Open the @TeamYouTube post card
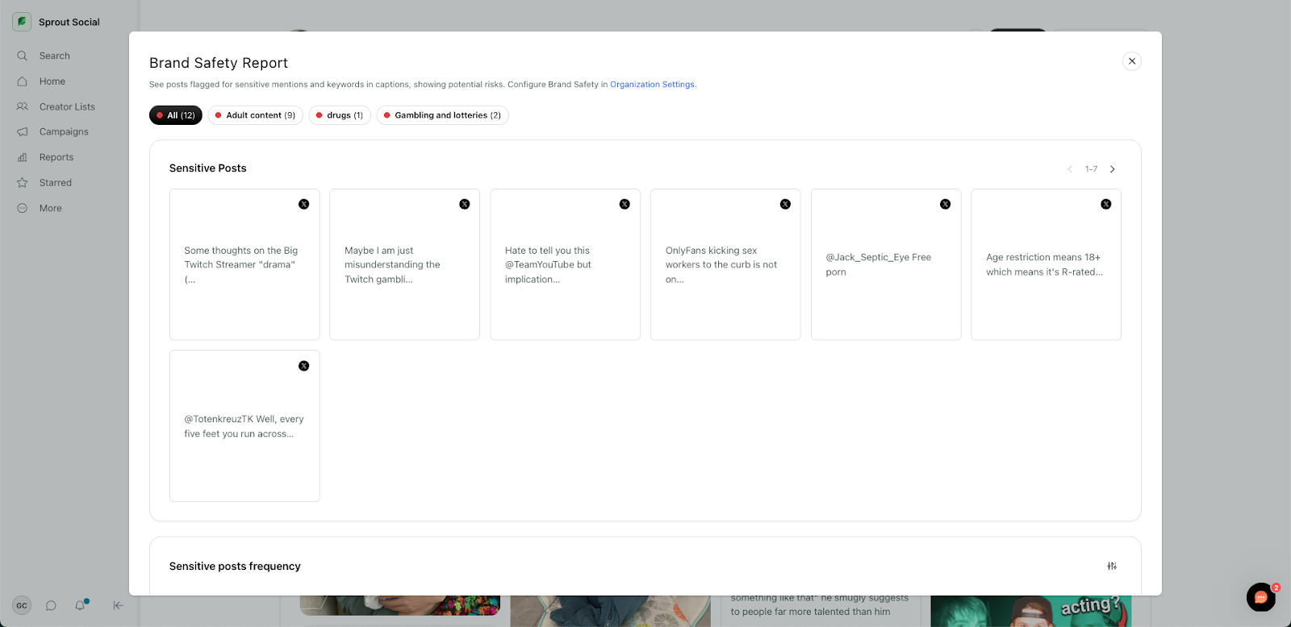The width and height of the screenshot is (1291, 627). pyautogui.click(x=565, y=264)
